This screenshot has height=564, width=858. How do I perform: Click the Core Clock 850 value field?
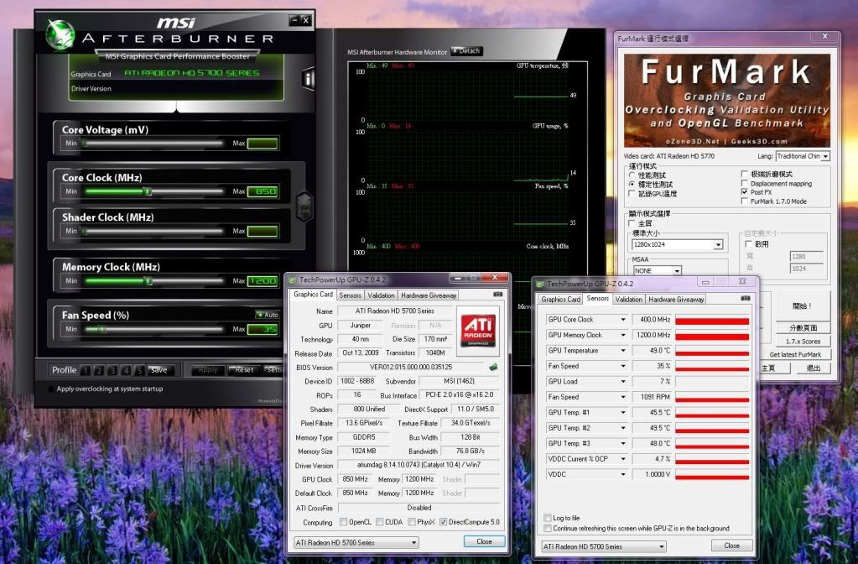tap(263, 191)
